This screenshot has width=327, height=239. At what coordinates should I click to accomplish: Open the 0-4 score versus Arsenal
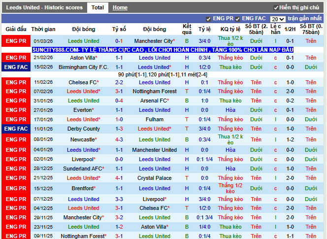point(119,101)
